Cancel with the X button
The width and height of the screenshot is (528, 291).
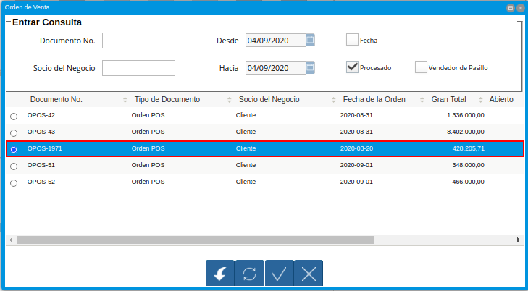(309, 273)
